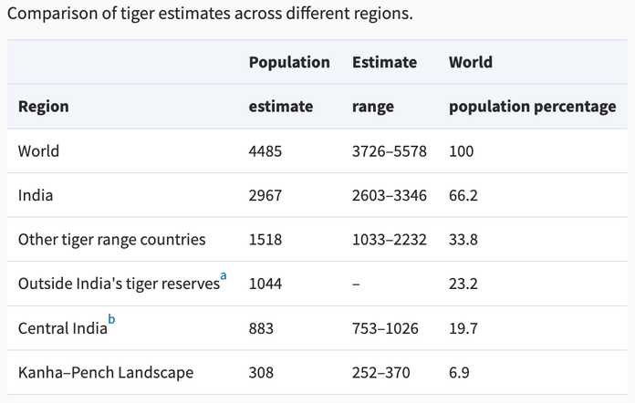Select the 66.2 percentage cell
This screenshot has height=403, width=635.
463,195
